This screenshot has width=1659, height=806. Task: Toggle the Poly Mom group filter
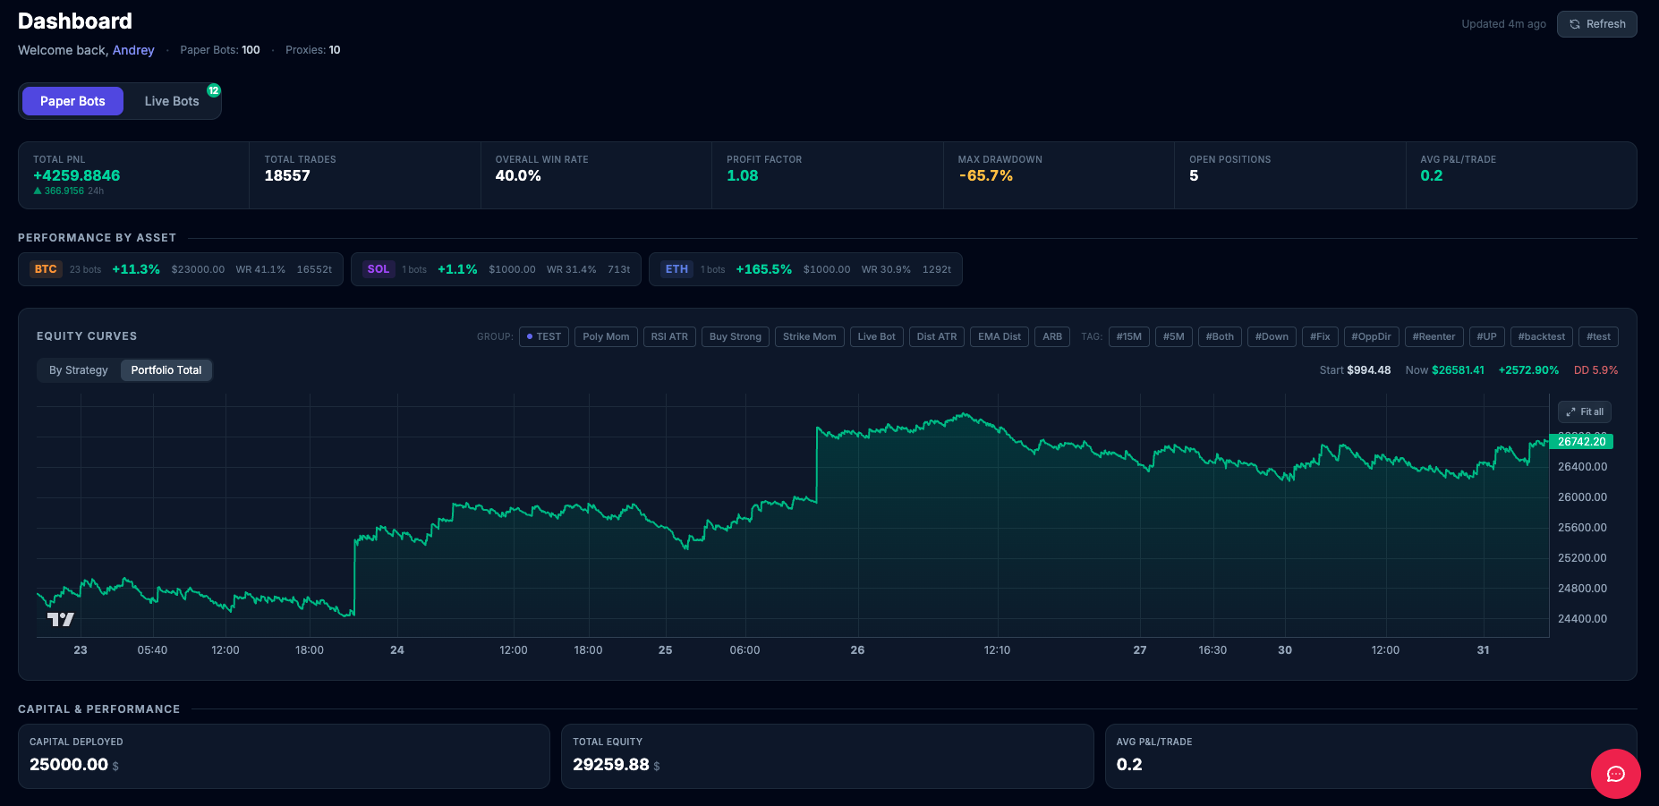606,337
